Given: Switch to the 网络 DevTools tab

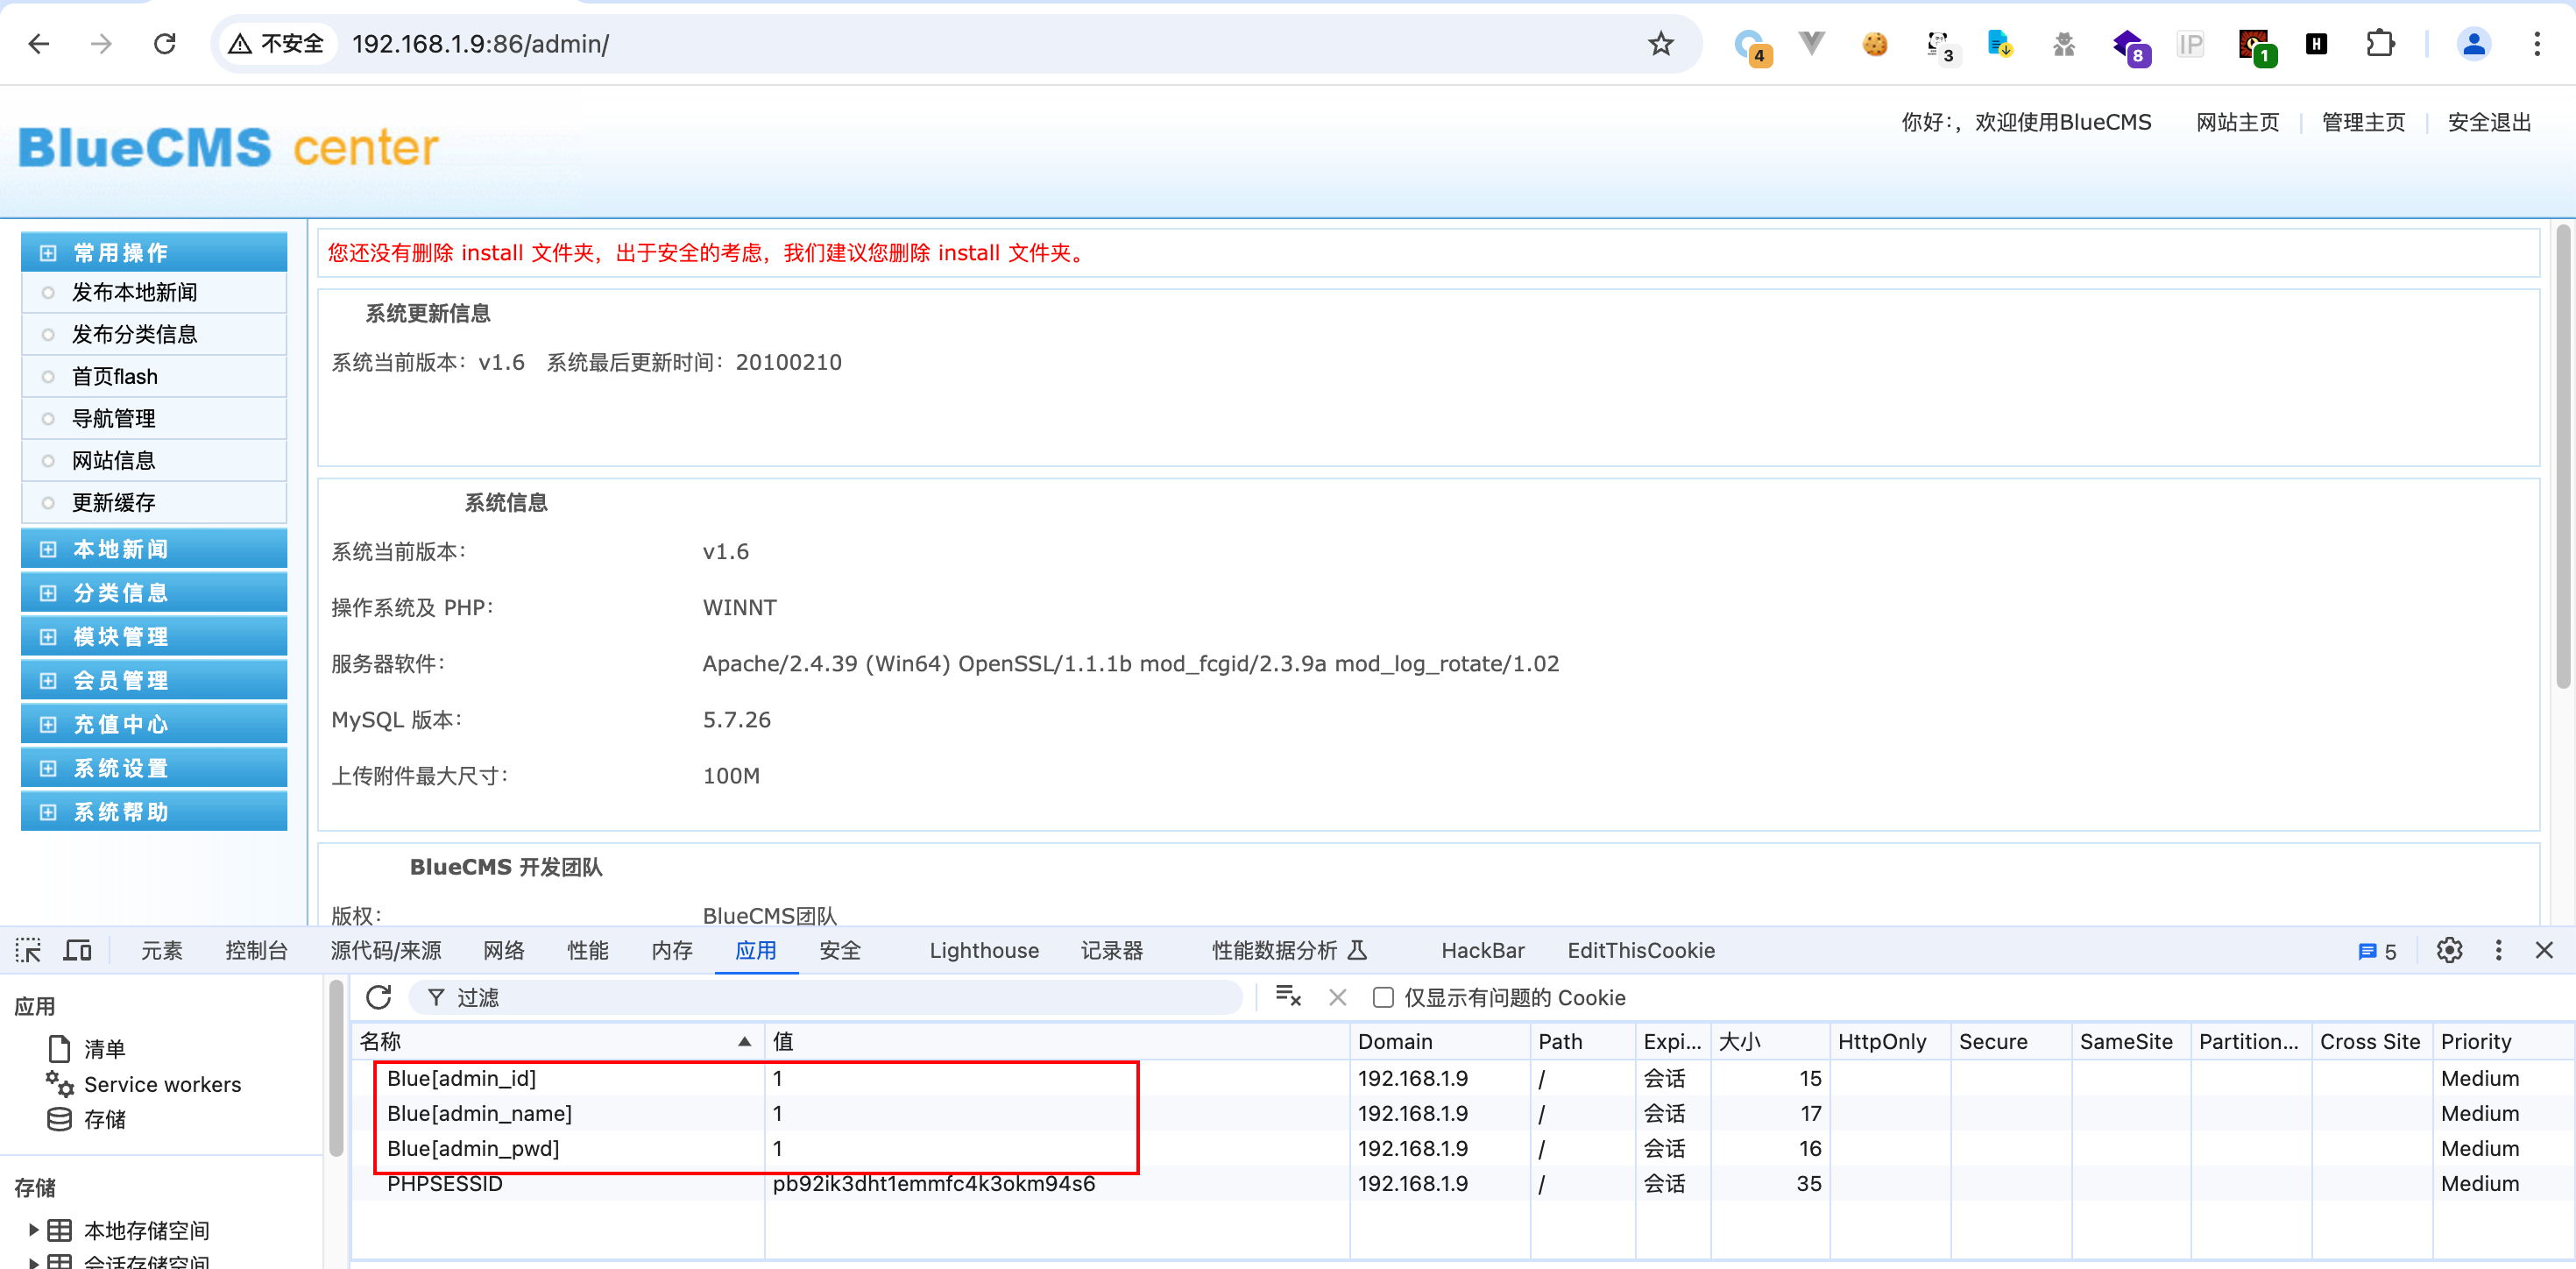Looking at the screenshot, I should [x=503, y=950].
